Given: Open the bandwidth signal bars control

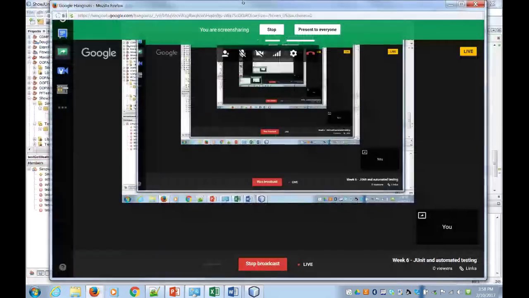Looking at the screenshot, I should point(276,53).
